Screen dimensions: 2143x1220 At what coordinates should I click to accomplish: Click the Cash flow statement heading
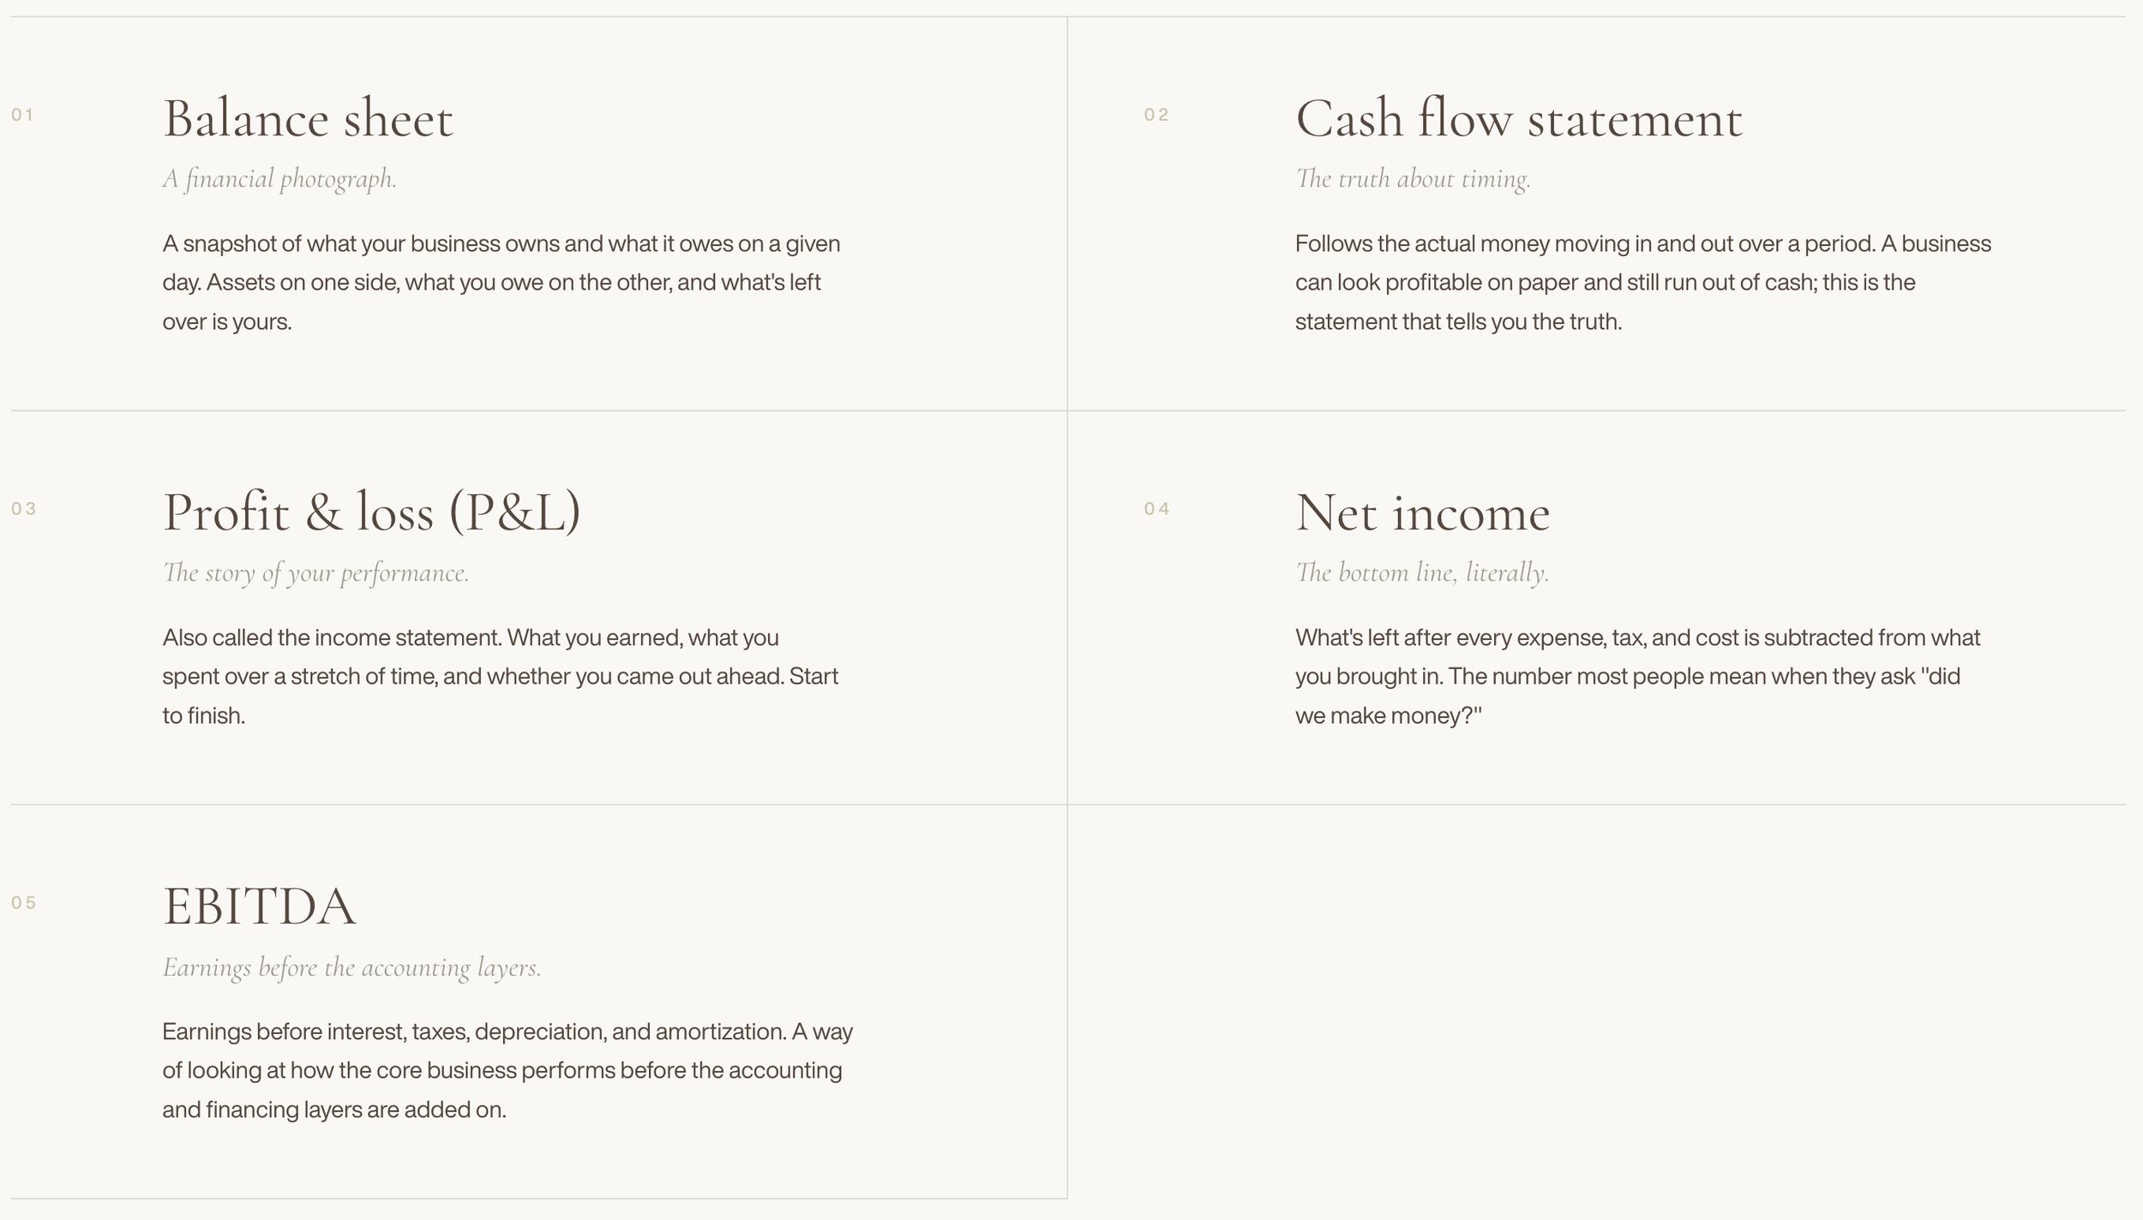click(1519, 118)
